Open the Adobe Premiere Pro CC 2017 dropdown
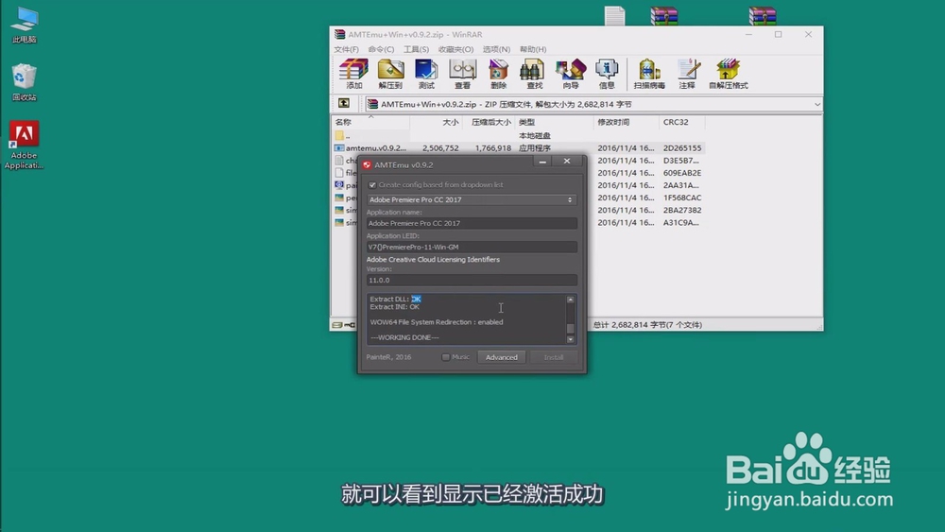945x532 pixels. click(x=472, y=199)
